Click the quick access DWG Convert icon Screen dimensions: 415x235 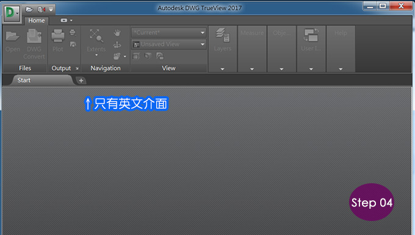click(41, 10)
